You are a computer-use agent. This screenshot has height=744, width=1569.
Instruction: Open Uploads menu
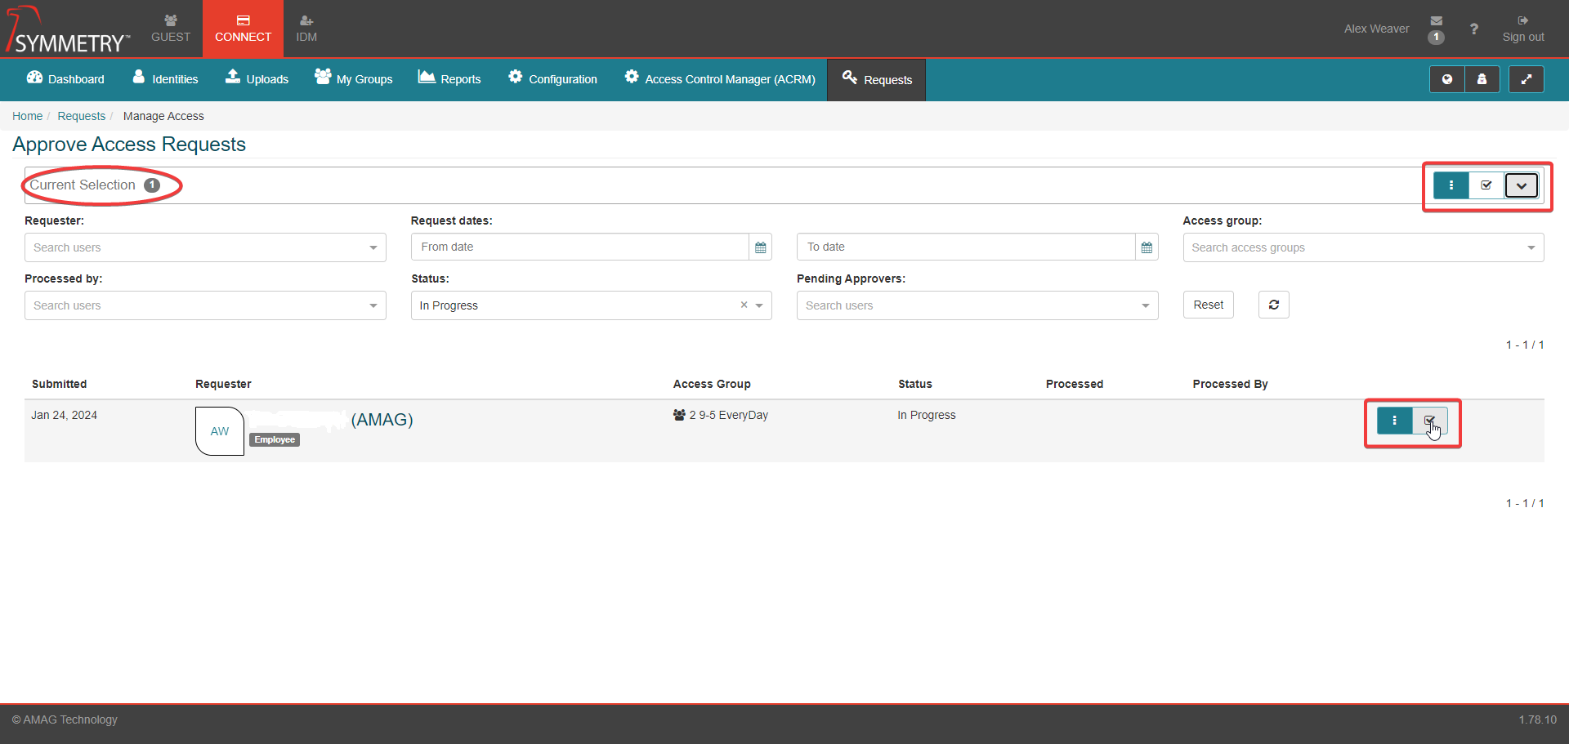point(257,79)
